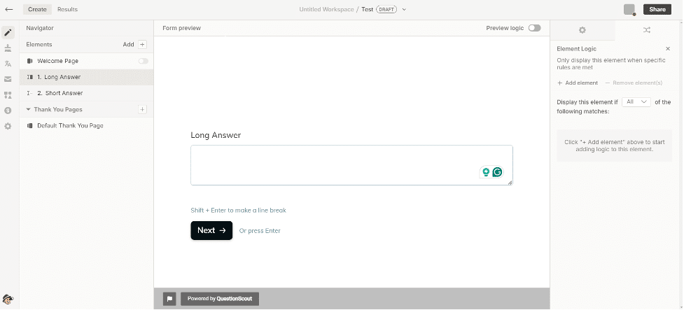Open the form settings gear in sidebar

pos(8,126)
